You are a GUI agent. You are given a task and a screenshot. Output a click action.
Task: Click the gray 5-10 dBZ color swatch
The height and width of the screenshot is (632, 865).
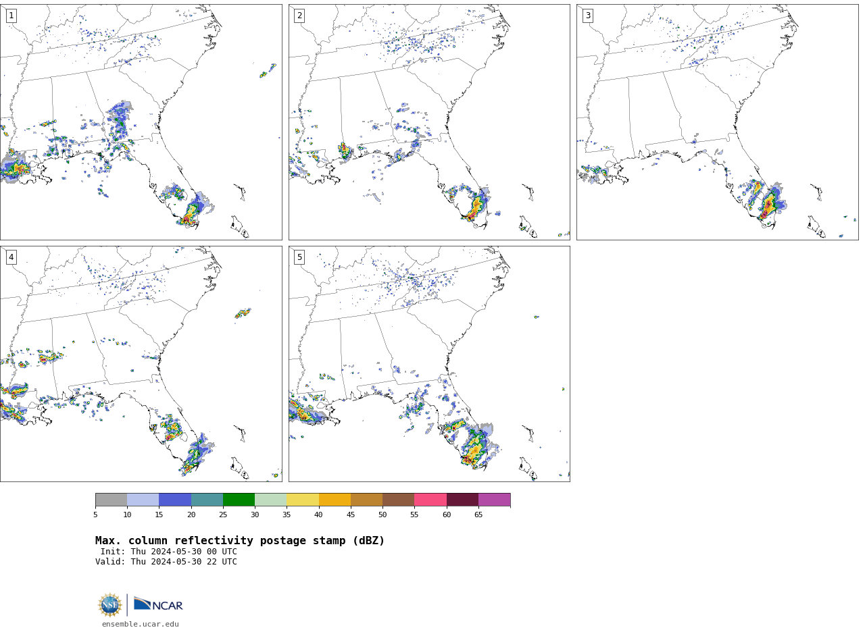[111, 500]
